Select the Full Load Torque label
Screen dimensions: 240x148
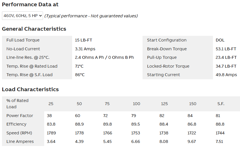(x=23, y=40)
